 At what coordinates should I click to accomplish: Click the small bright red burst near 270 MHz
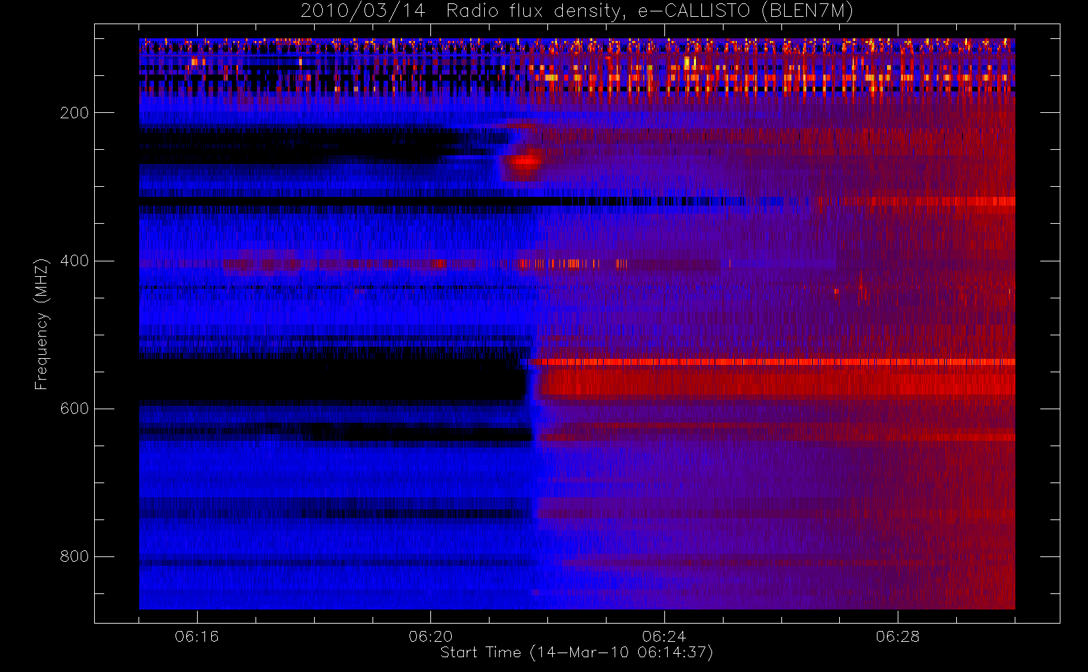524,161
